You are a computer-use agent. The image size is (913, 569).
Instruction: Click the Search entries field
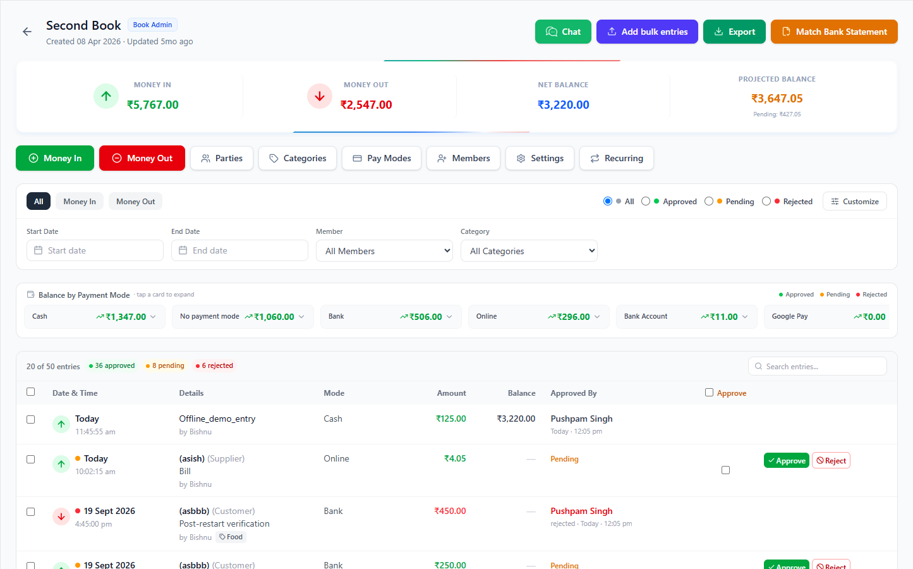pos(818,366)
